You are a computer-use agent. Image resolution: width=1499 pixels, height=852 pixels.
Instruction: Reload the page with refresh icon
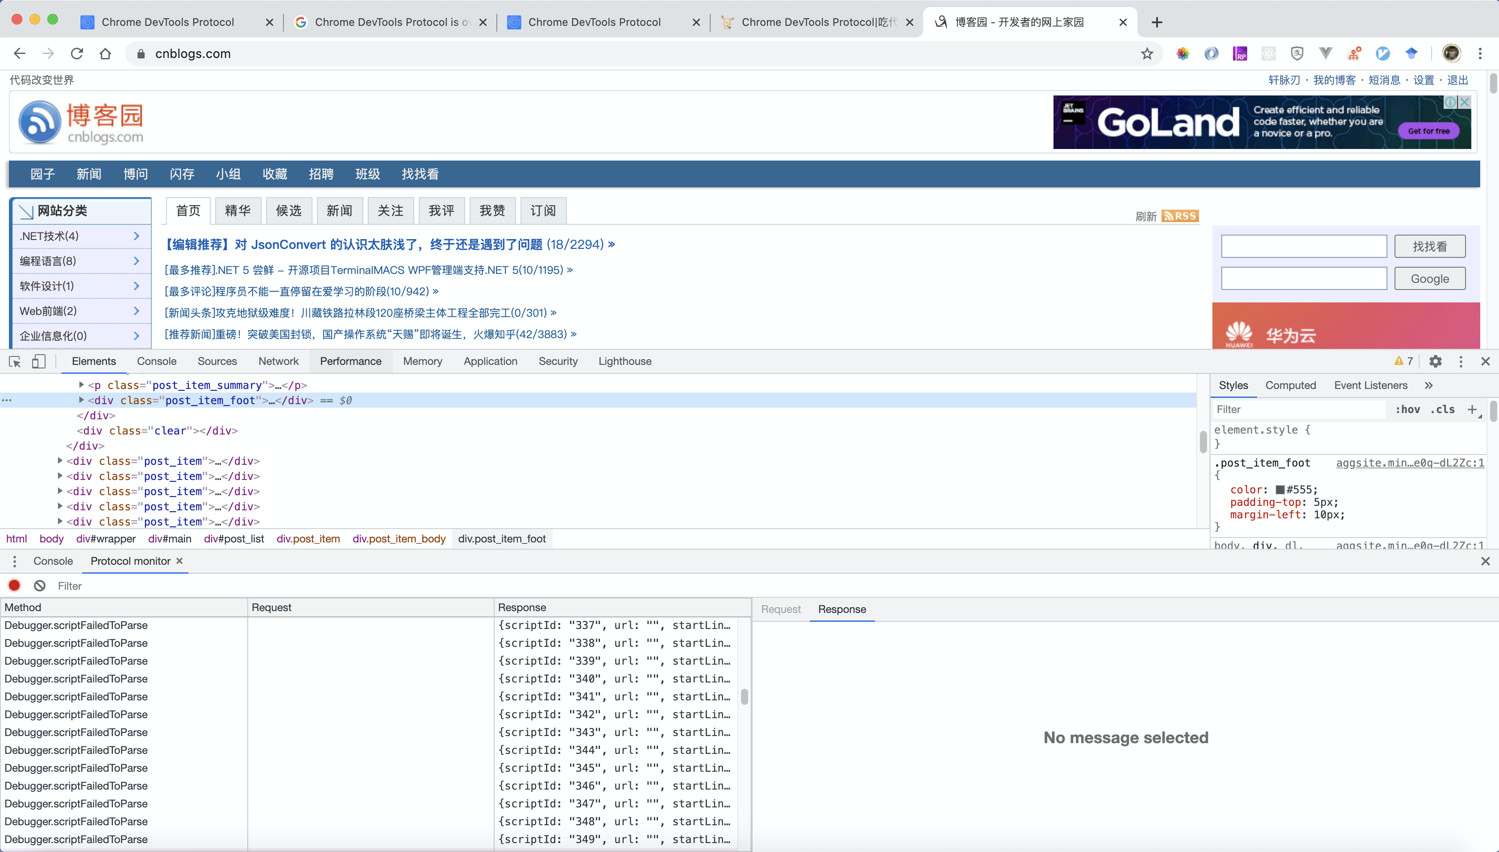coord(77,54)
